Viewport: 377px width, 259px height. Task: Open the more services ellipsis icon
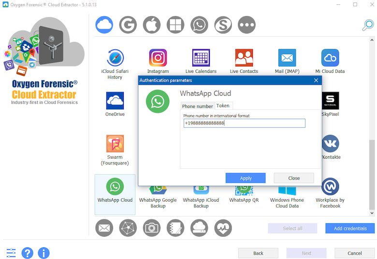coord(246,25)
